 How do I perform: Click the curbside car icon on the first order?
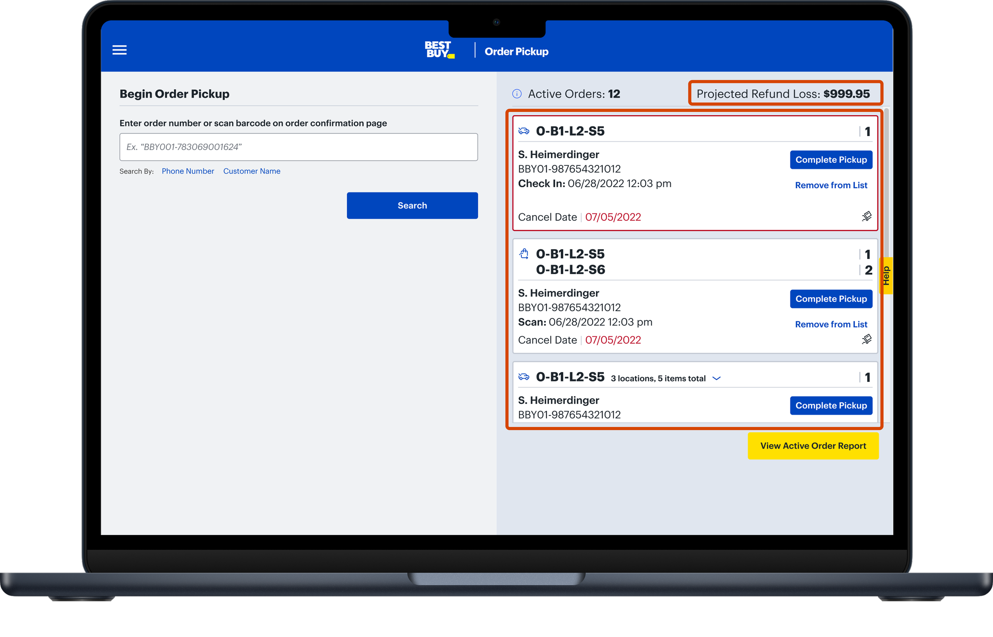[524, 131]
